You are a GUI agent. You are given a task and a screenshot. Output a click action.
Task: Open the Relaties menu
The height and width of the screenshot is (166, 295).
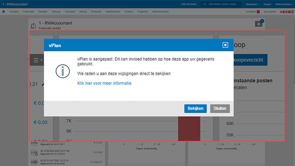[43, 12]
